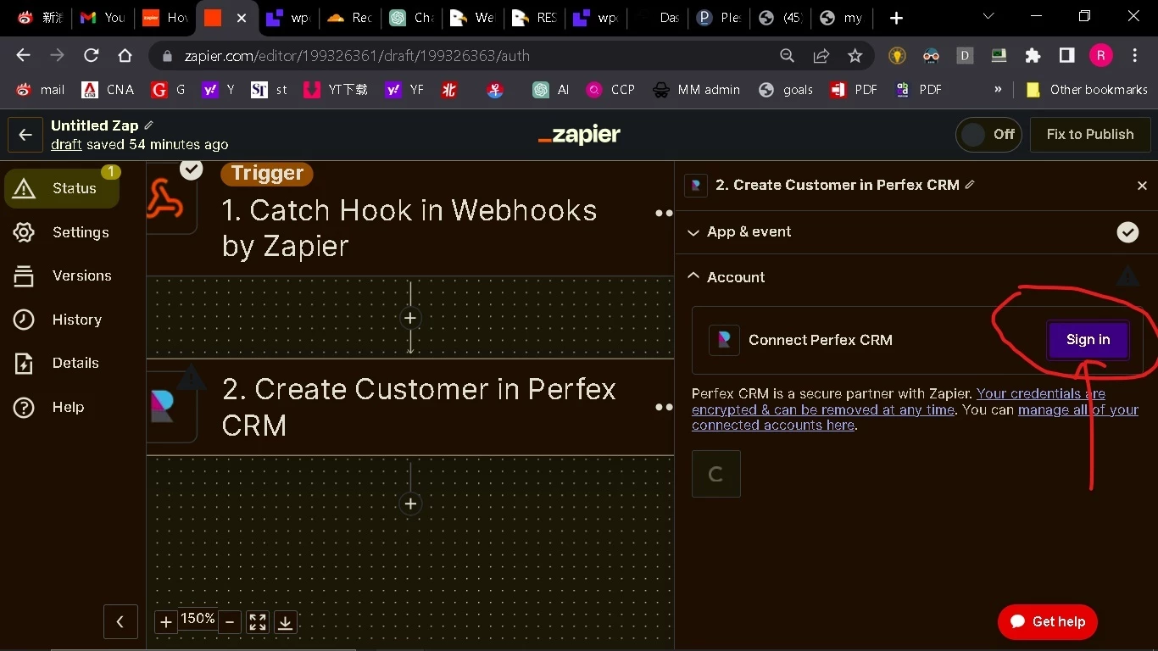Open the Status sidebar section

point(61,188)
